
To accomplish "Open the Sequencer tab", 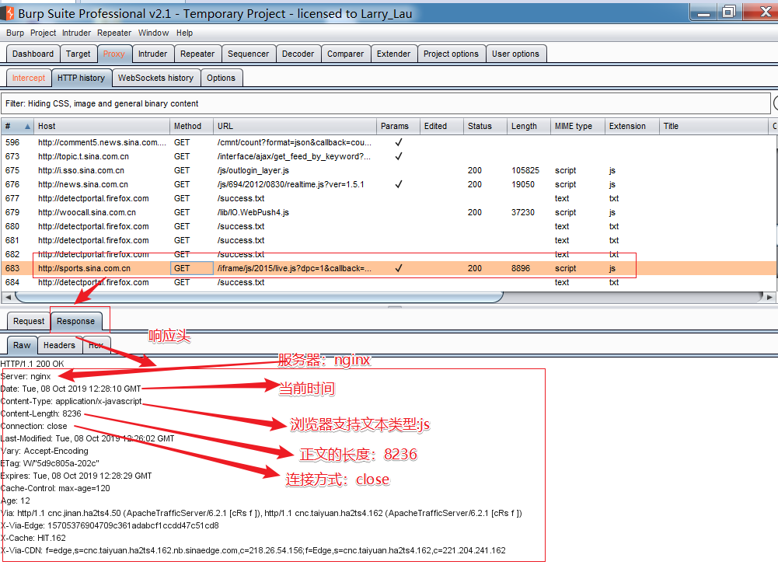I will [248, 54].
